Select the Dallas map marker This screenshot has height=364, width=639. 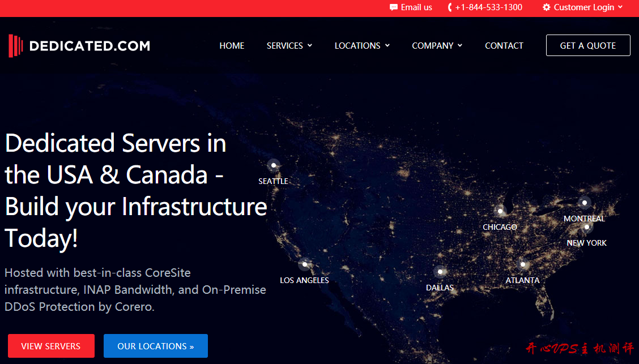pos(440,272)
